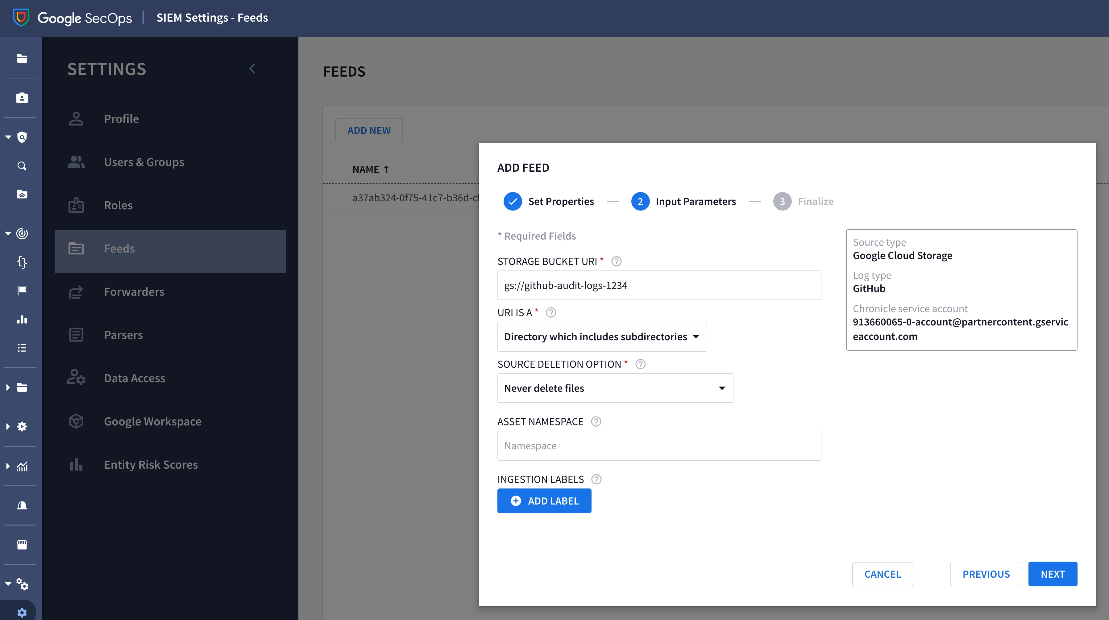Expand the gear section arrow in left rail
1109x620 pixels.
pyautogui.click(x=8, y=426)
